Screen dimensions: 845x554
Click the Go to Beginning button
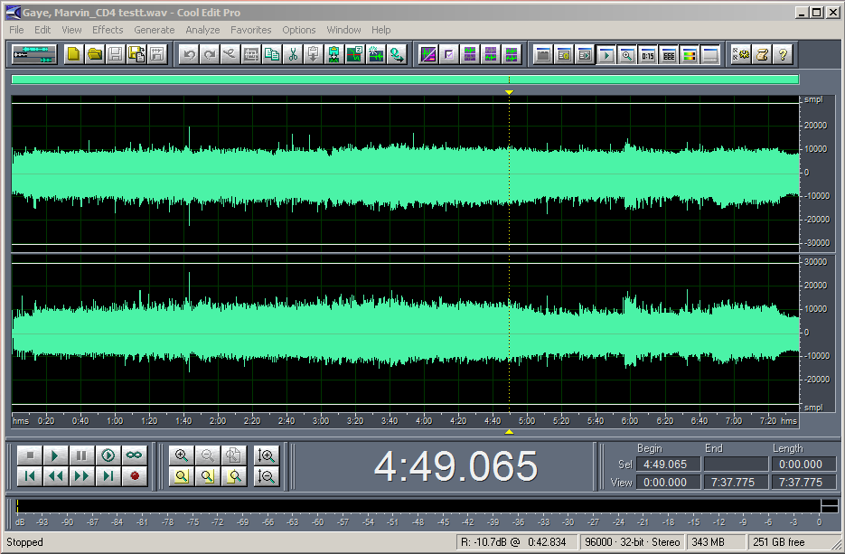30,476
